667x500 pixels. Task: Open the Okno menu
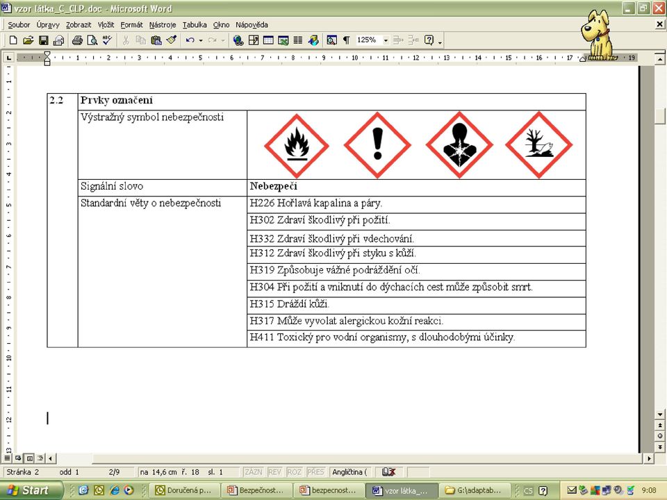tap(221, 25)
